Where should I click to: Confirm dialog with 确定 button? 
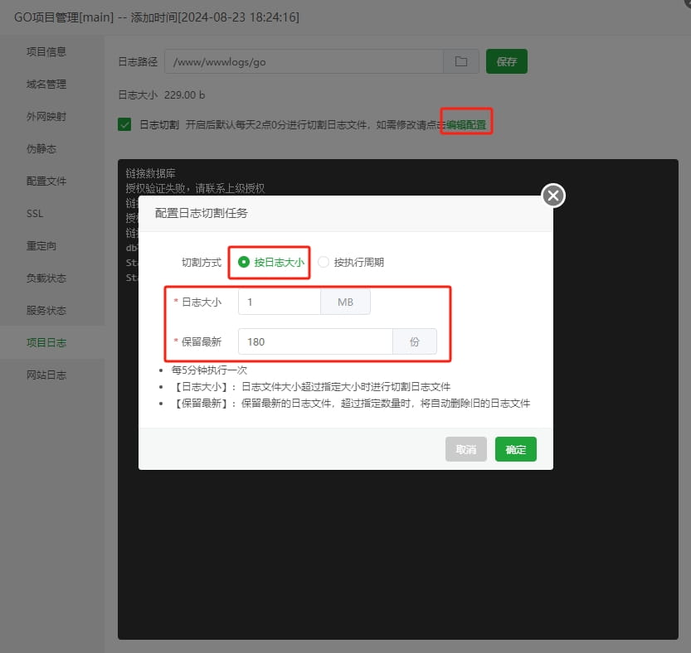pyautogui.click(x=515, y=449)
